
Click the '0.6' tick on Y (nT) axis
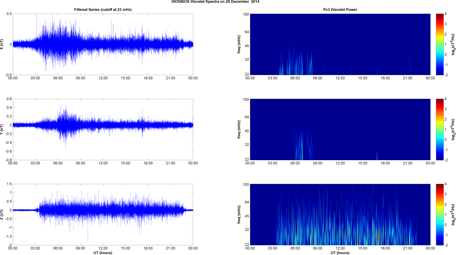tap(9, 99)
